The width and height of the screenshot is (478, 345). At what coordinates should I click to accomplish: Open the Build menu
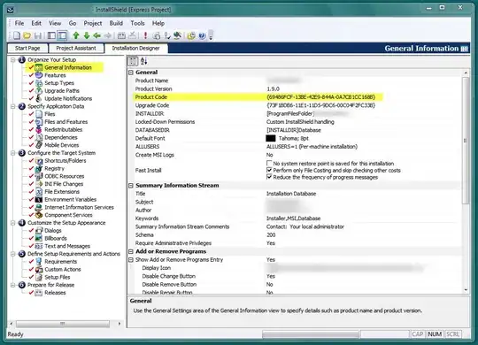[x=116, y=23]
